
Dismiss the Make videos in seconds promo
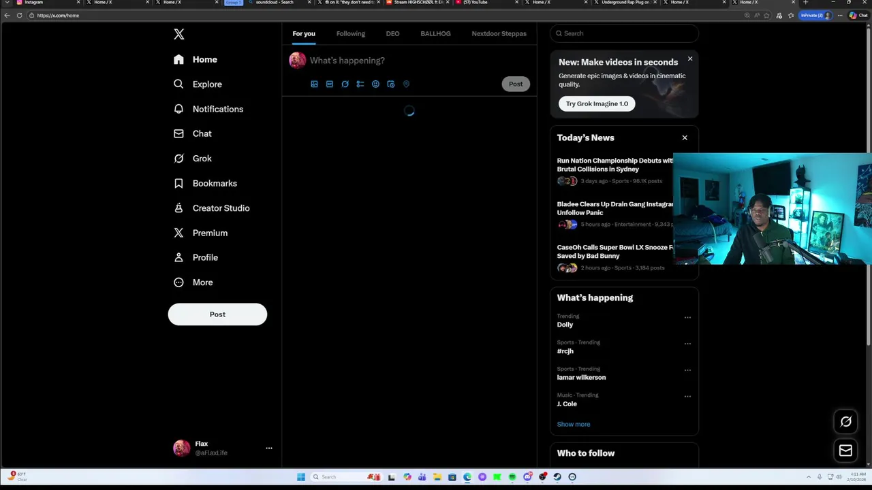point(690,59)
